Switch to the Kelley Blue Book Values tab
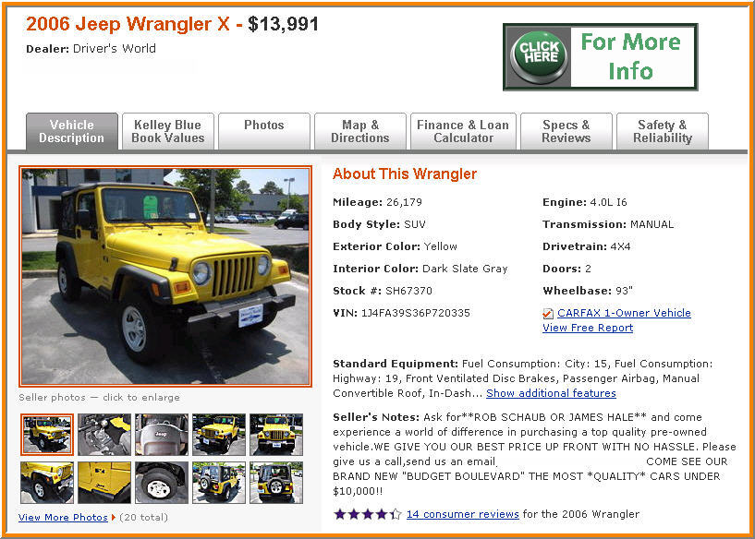Screen dimensions: 755x539 click(168, 131)
